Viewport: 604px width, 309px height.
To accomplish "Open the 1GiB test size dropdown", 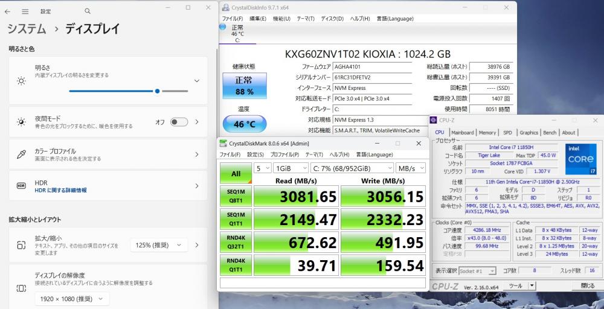I will point(291,168).
